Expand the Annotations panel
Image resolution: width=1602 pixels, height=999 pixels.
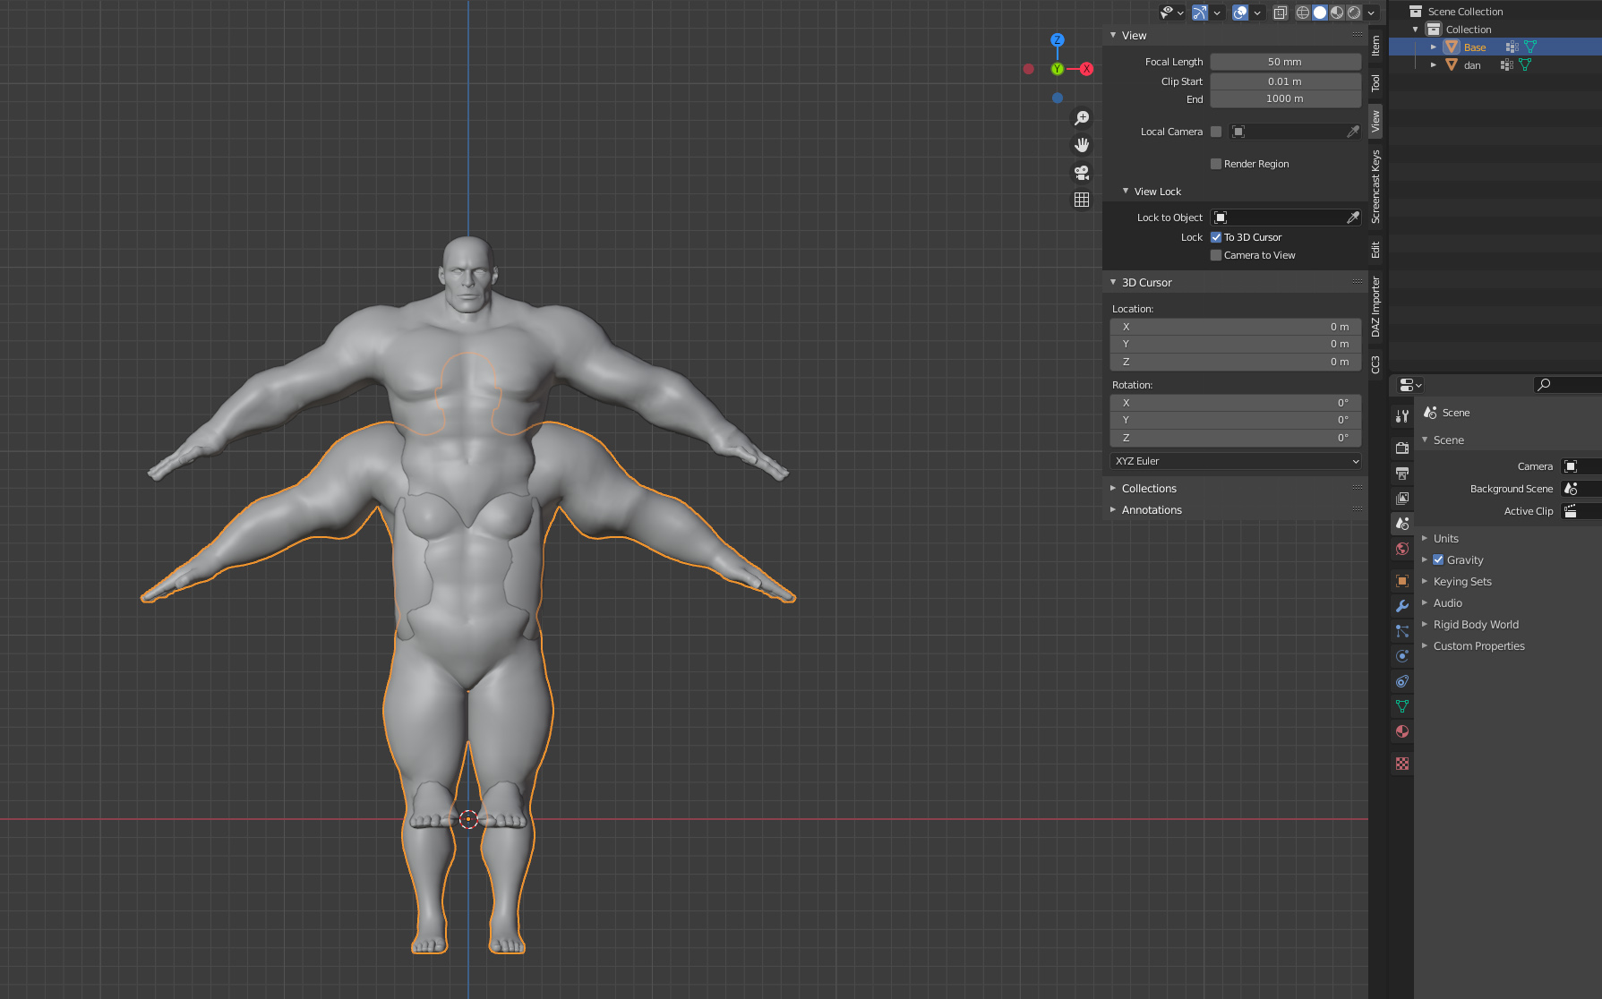point(1113,510)
